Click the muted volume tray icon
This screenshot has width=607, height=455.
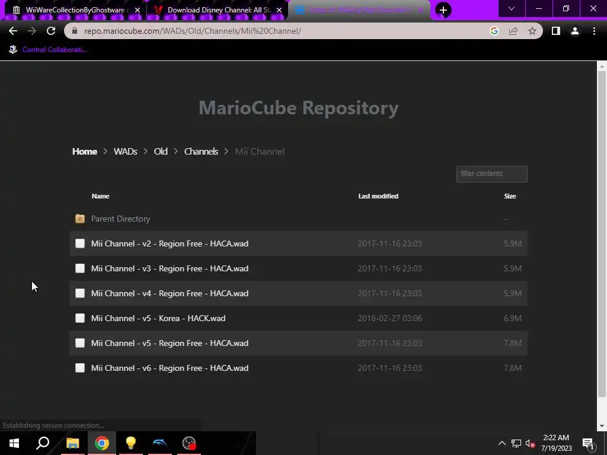pos(531,443)
